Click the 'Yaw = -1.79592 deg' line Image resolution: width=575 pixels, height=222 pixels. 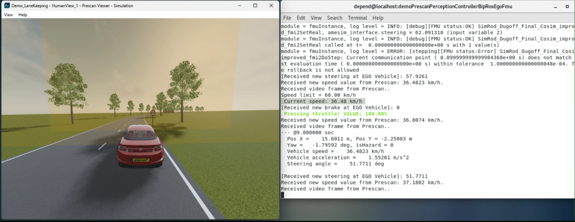[x=340, y=145]
